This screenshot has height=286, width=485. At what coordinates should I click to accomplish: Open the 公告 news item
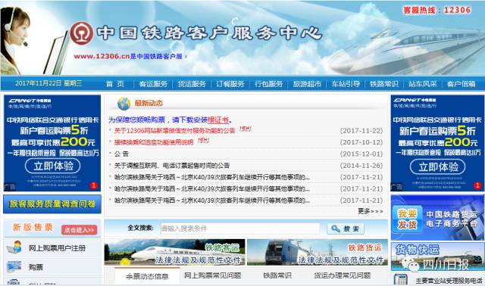tap(121, 154)
